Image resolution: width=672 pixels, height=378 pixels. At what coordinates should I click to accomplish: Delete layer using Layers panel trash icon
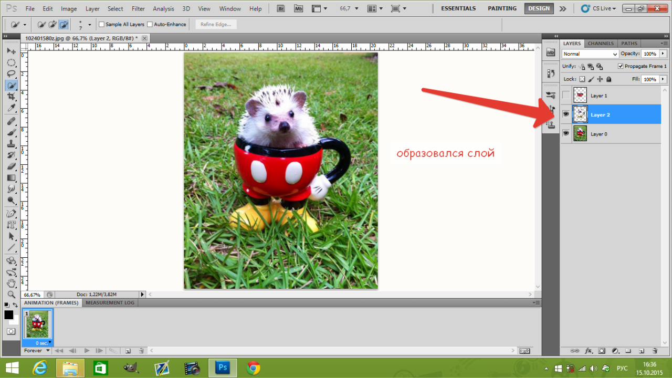click(655, 351)
